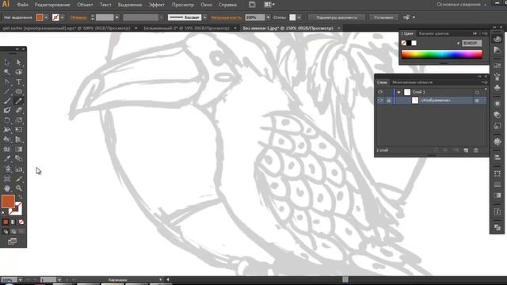The image size is (507, 285).
Task: Select the Direct Selection tool
Action: tap(19, 62)
